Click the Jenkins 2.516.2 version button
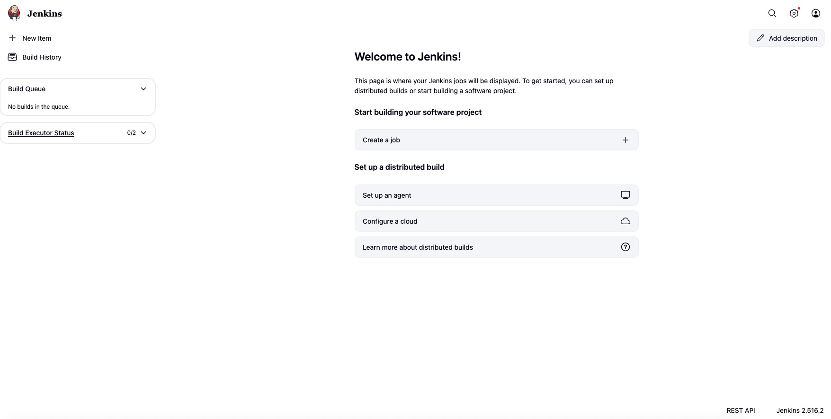The height and width of the screenshot is (419, 831). (x=800, y=410)
